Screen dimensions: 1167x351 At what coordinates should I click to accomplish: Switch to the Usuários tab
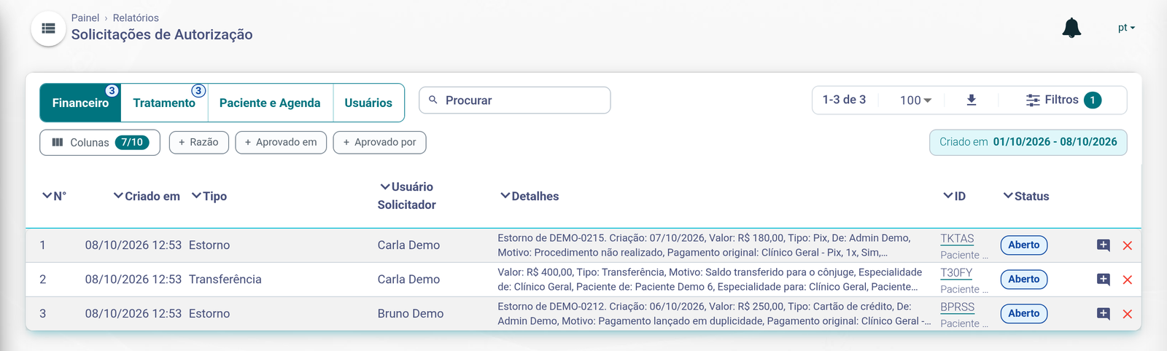coord(368,103)
